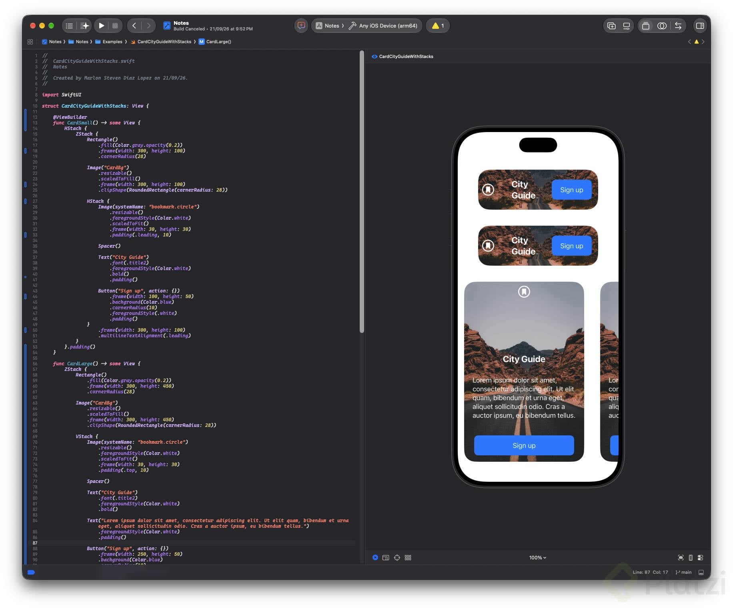This screenshot has height=609, width=733.
Task: Open canvas device settings toggles icon
Action: click(700, 557)
